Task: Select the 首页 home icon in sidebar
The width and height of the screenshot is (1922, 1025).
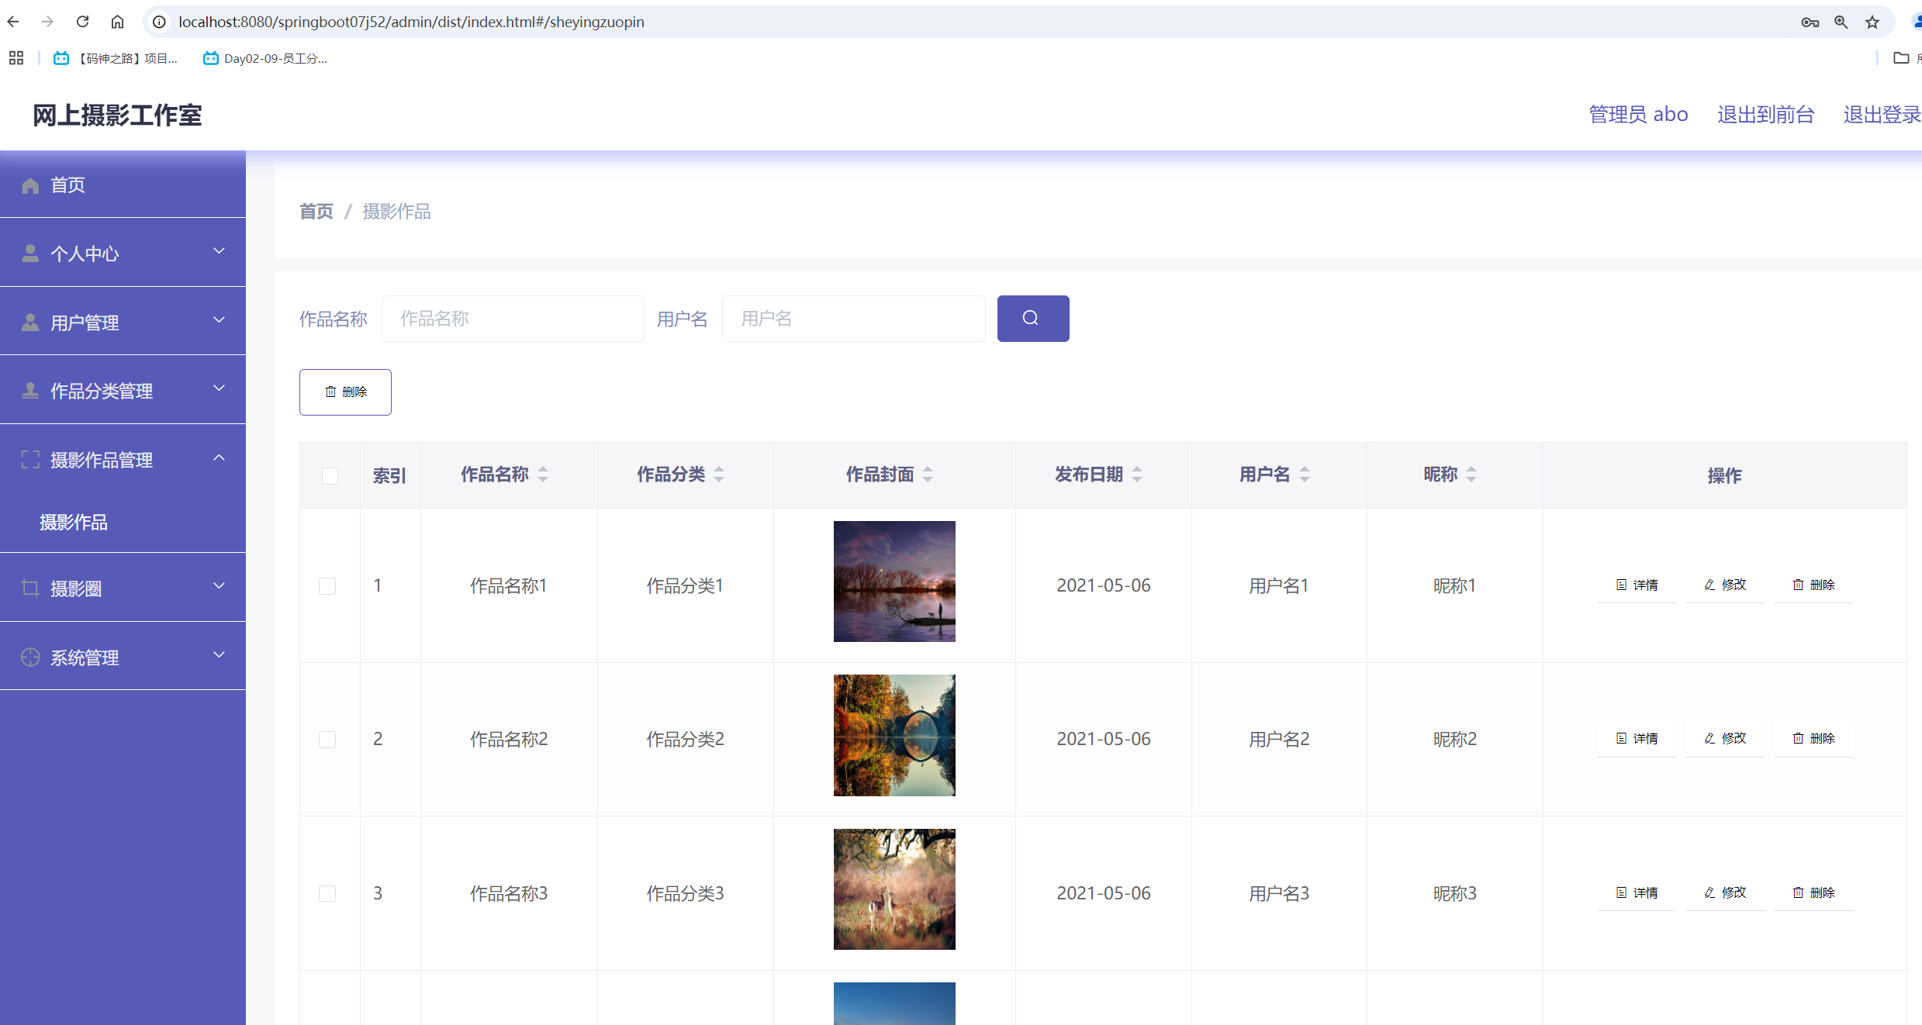Action: 30,185
